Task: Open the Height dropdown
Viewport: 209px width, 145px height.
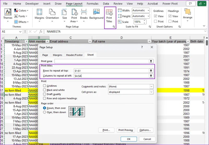Action: coord(148,16)
